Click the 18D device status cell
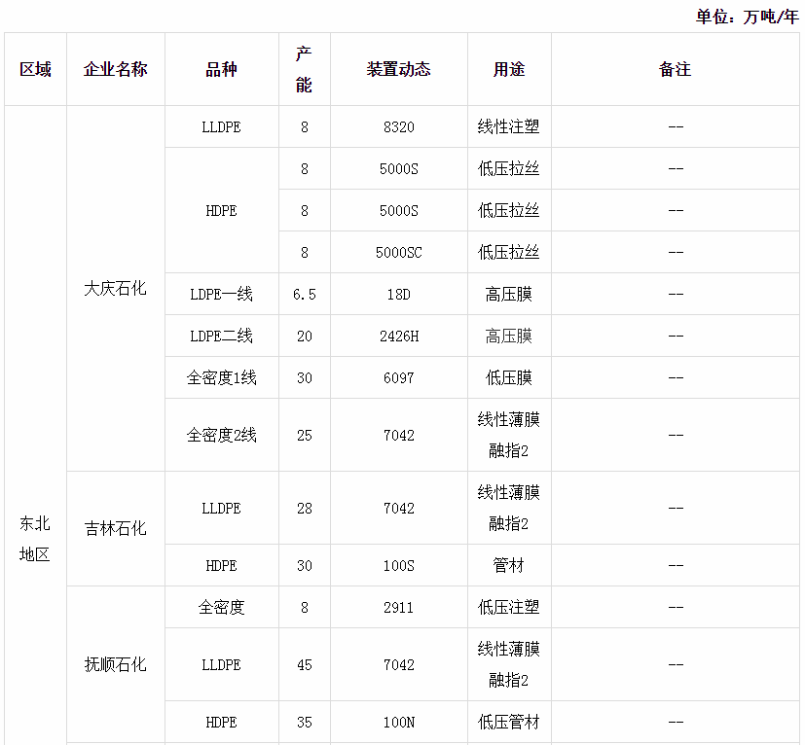Screen dimensions: 805x745 click(398, 294)
